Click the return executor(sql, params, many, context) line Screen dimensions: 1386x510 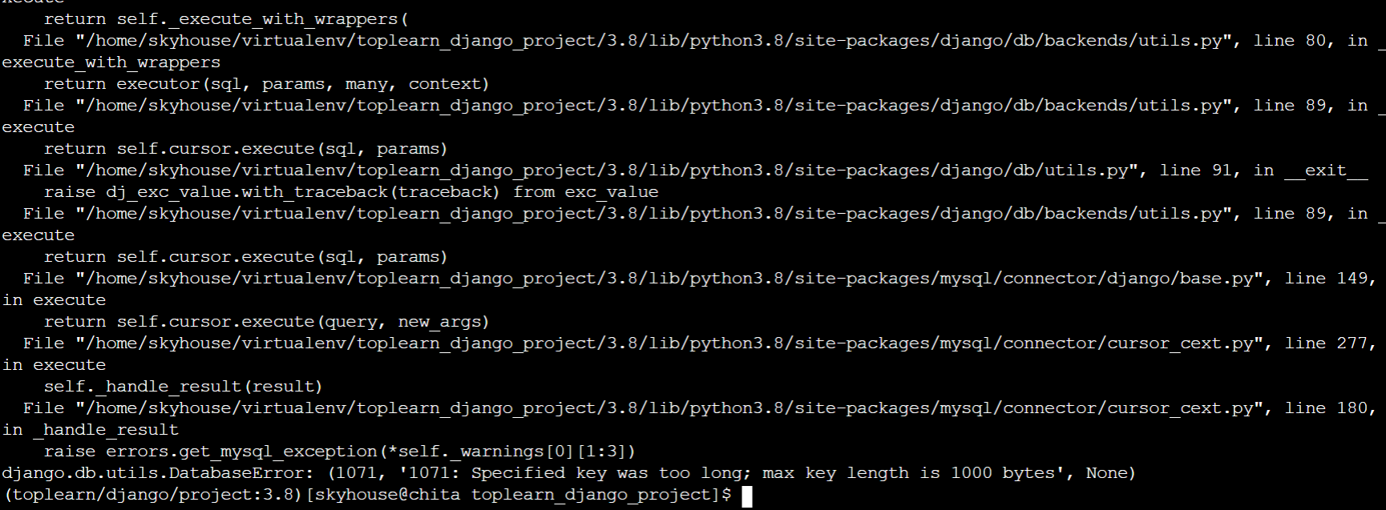point(267,84)
